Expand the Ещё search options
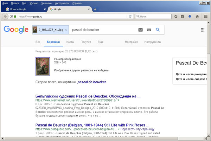The image size is (211, 141). click(100, 42)
